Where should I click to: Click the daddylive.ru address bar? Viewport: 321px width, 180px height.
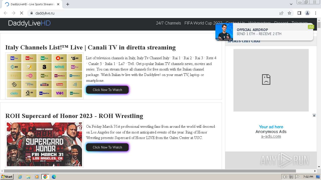[x=153, y=13]
